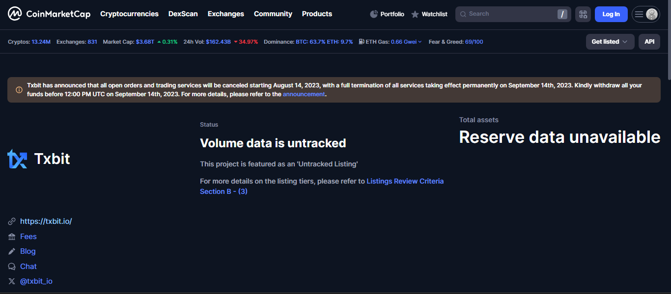Click the Status label
The height and width of the screenshot is (294, 671).
[209, 125]
